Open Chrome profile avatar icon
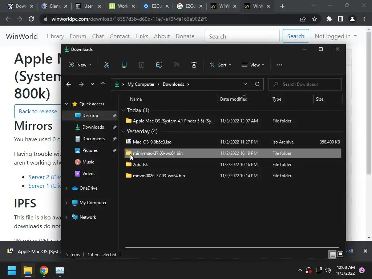Screen dimensions: 372x279 pos(352,19)
